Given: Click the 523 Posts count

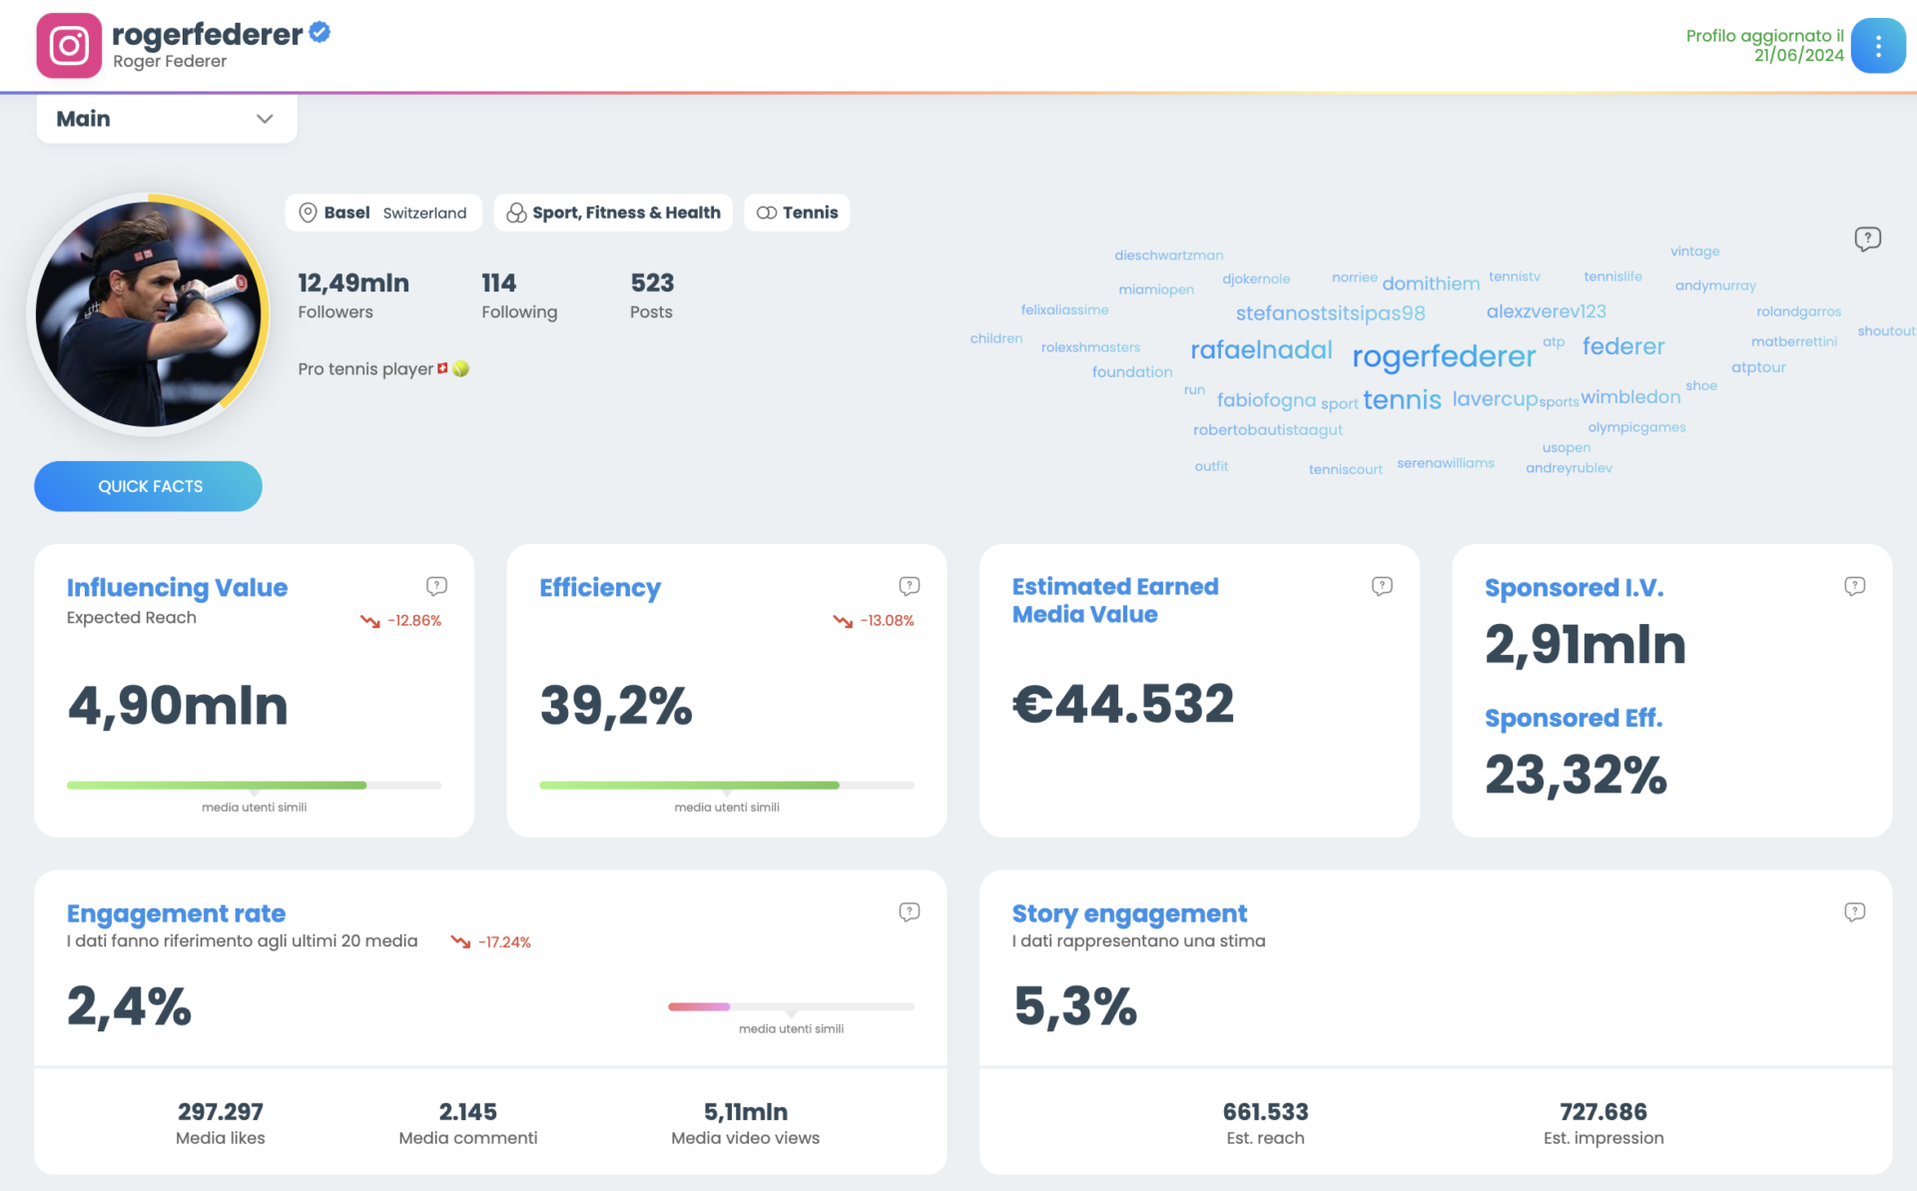Looking at the screenshot, I should [651, 296].
